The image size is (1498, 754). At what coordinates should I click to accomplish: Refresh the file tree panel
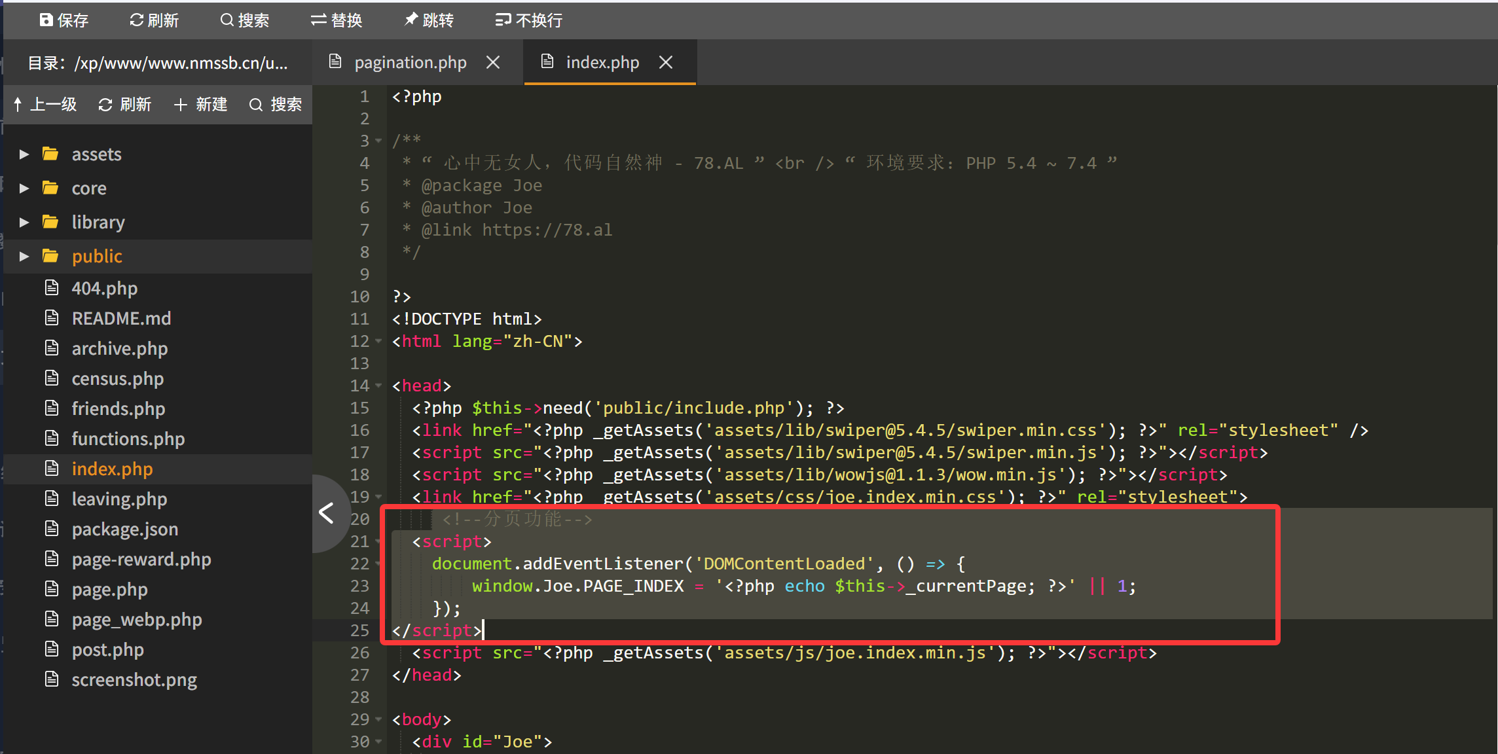pyautogui.click(x=124, y=104)
